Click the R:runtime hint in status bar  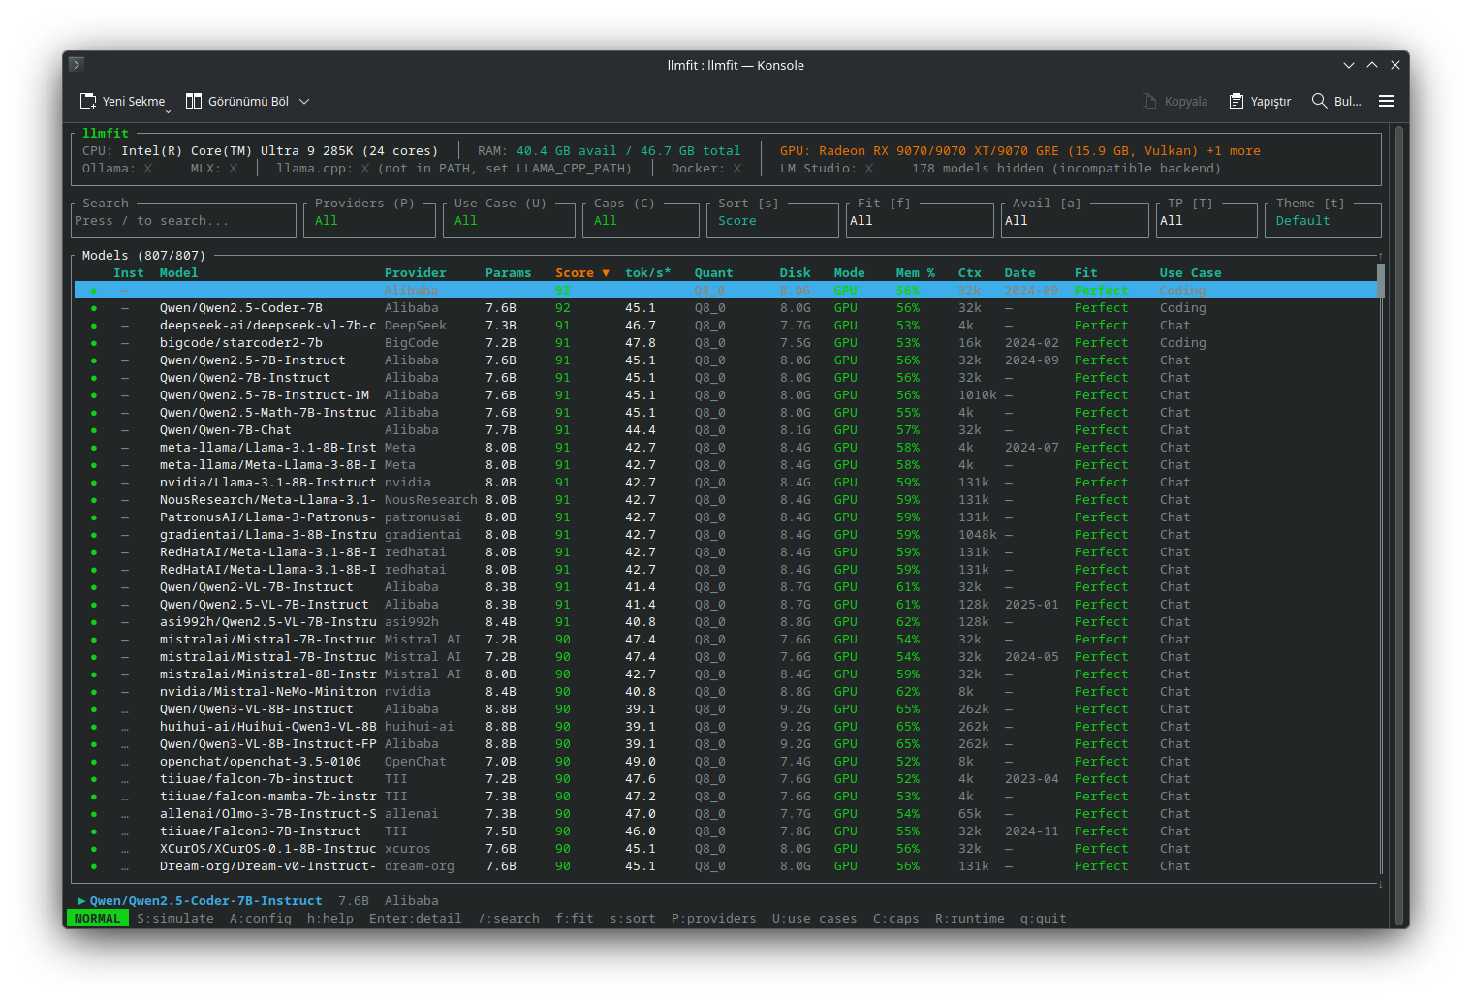coord(970,919)
